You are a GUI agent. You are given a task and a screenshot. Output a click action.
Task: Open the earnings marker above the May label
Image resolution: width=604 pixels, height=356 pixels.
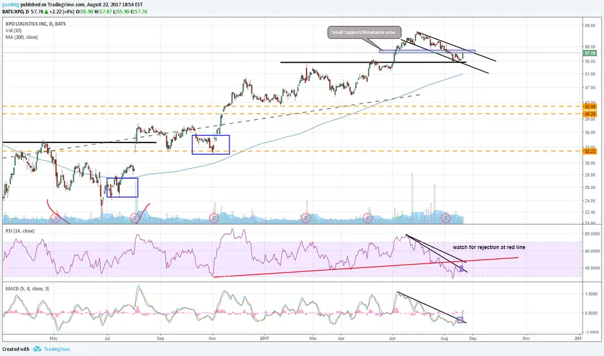click(56, 218)
